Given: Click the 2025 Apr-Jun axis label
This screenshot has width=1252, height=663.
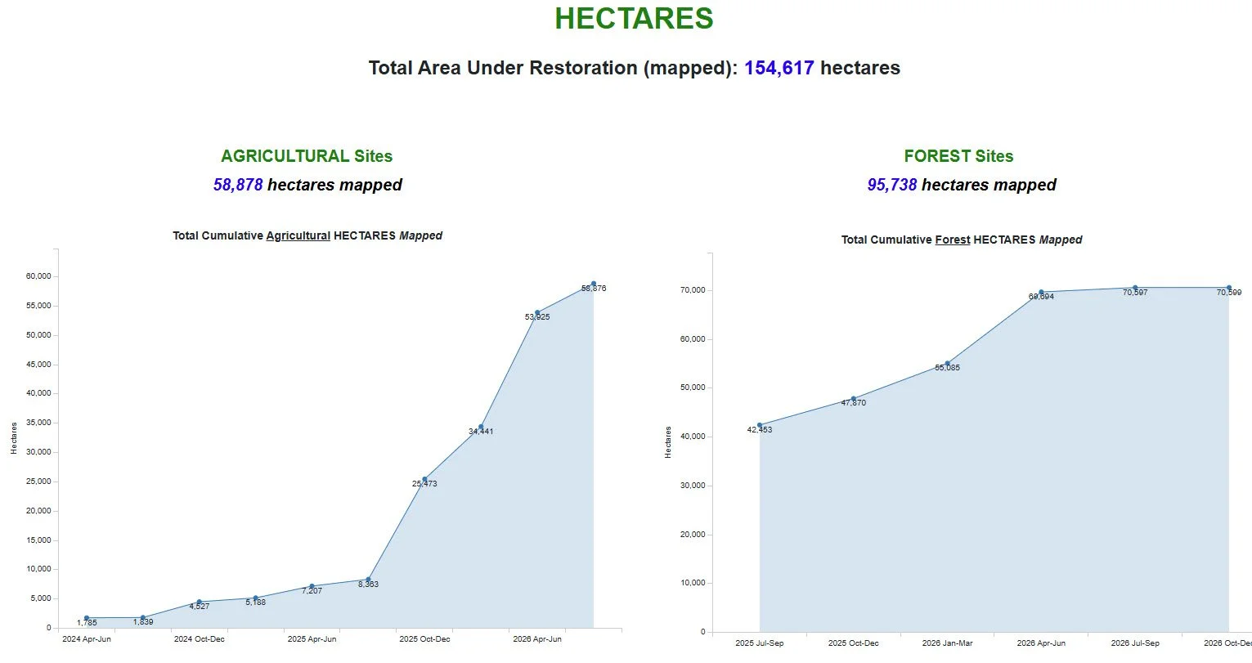Looking at the screenshot, I should [x=312, y=639].
